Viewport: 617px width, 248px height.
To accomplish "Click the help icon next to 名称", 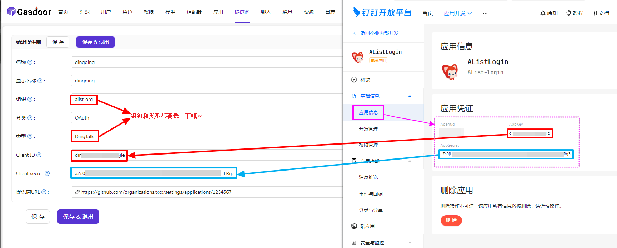I will pos(30,62).
